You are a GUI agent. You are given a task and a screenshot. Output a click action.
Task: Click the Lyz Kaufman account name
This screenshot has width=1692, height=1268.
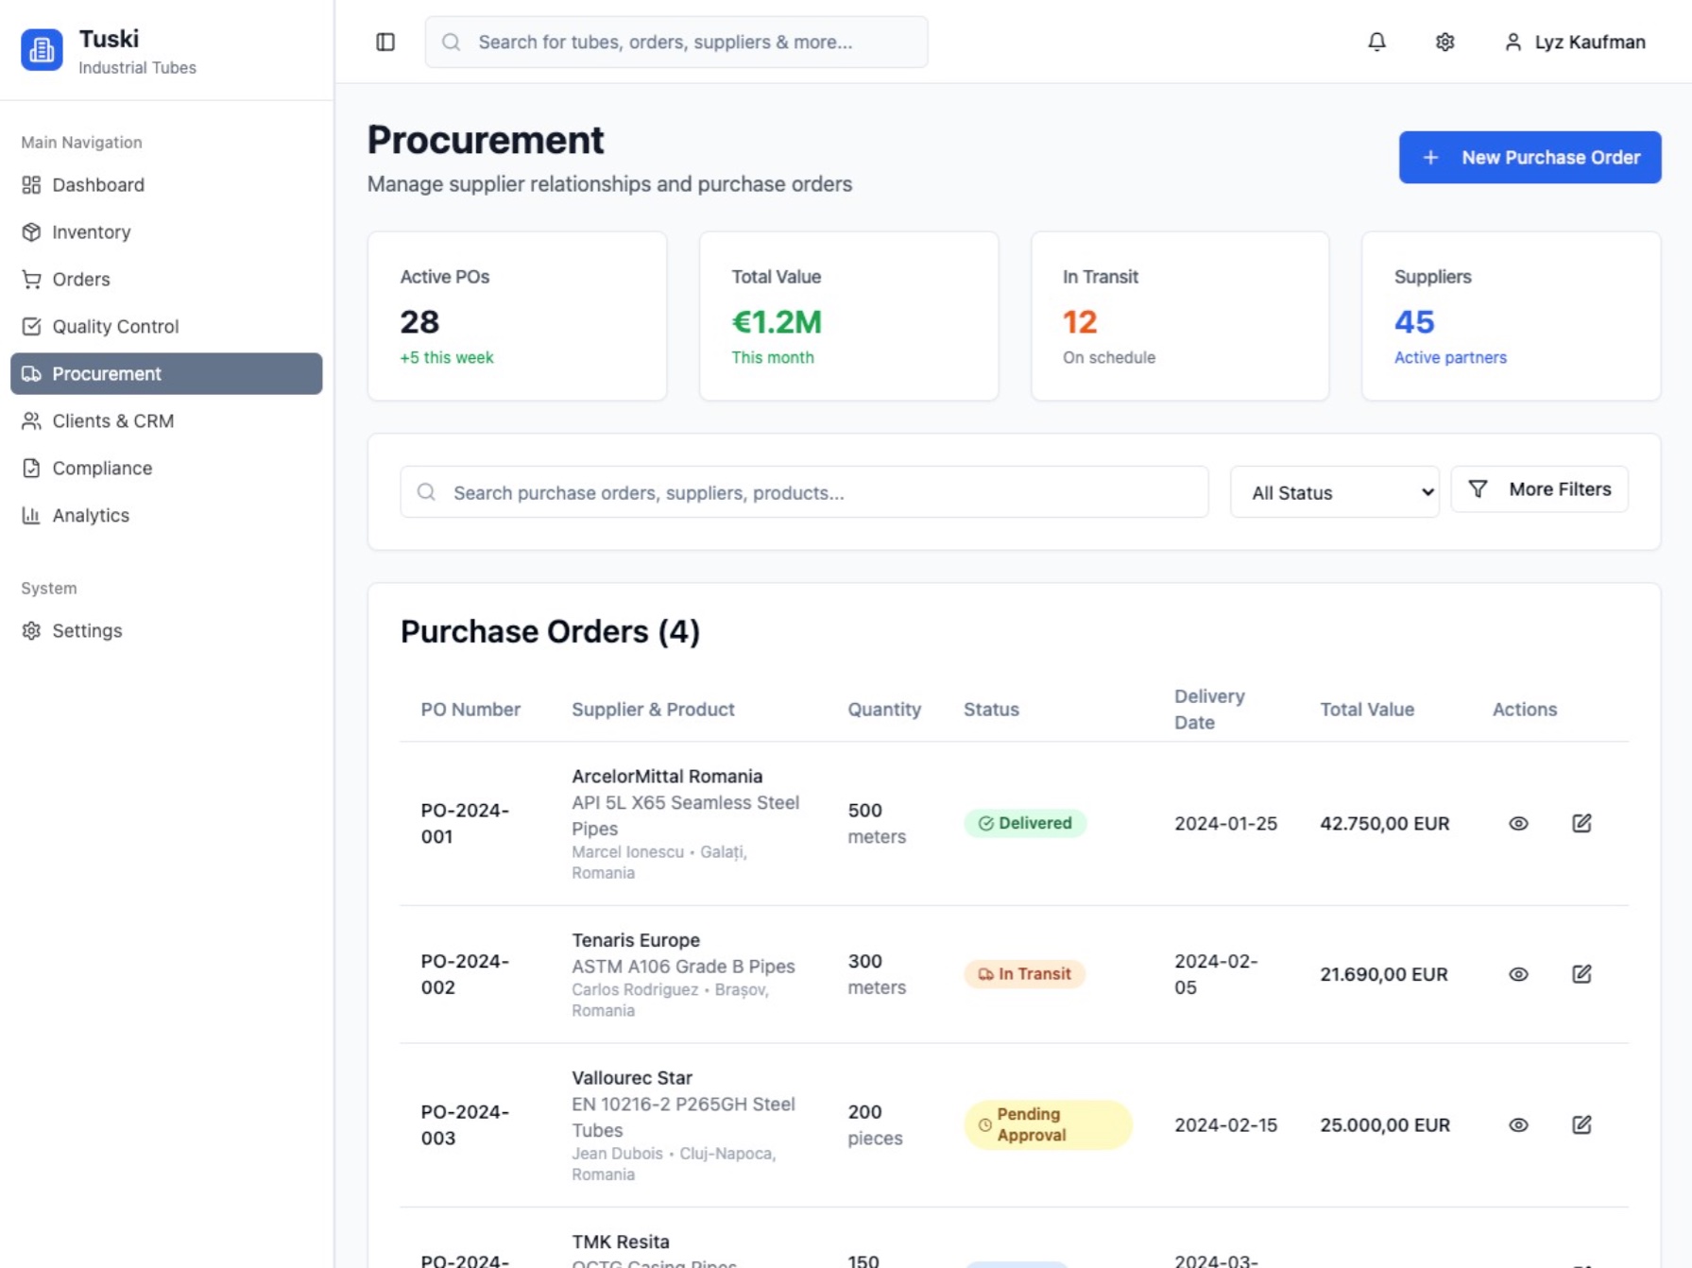[1589, 42]
